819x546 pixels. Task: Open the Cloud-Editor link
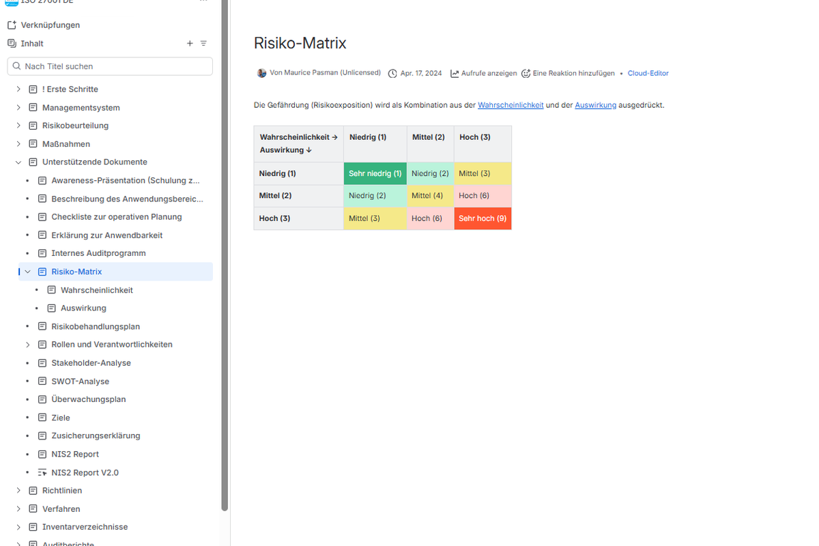648,74
